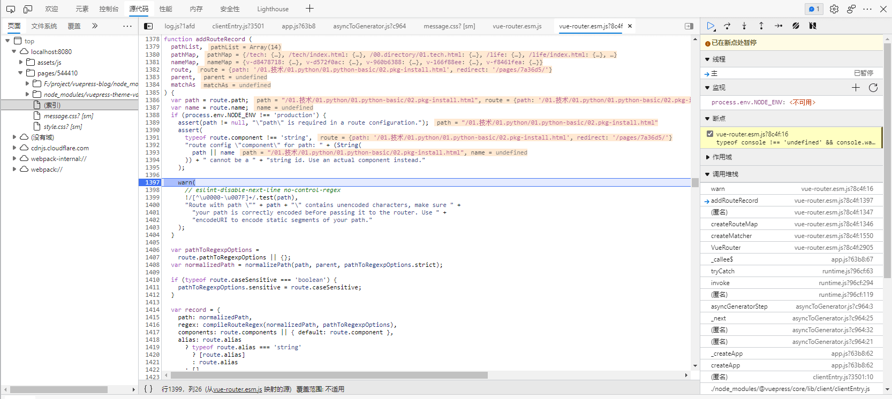Click the step out of function icon
Screen dimensions: 892x399
[761, 26]
